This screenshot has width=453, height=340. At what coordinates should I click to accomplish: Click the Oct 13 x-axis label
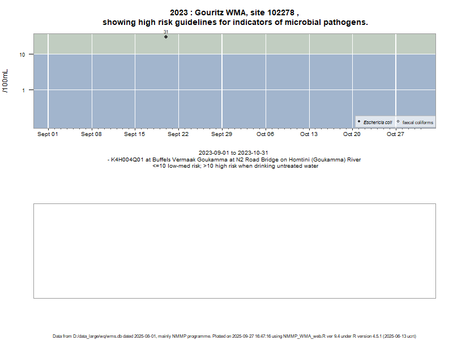click(309, 134)
